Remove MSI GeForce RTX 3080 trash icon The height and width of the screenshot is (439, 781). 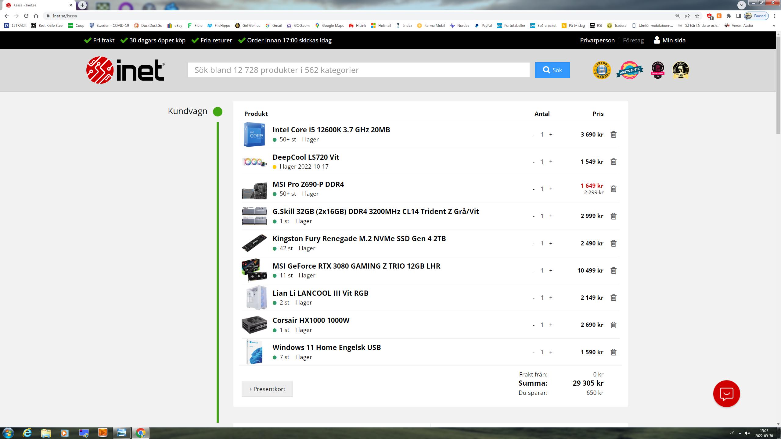(614, 270)
